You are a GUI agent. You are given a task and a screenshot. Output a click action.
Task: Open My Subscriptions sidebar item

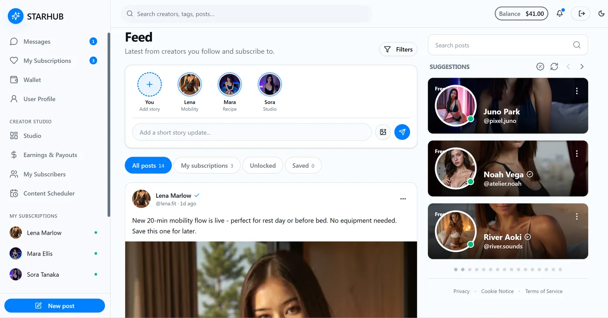click(x=55, y=61)
